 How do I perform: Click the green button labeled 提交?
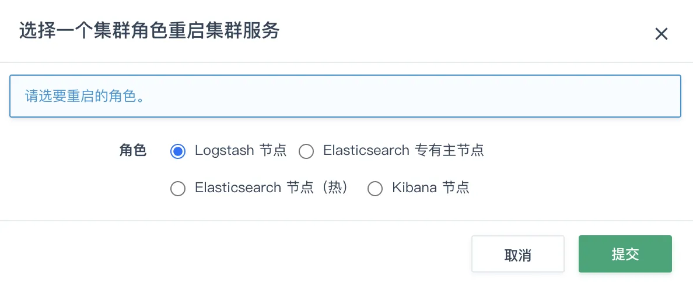(625, 254)
